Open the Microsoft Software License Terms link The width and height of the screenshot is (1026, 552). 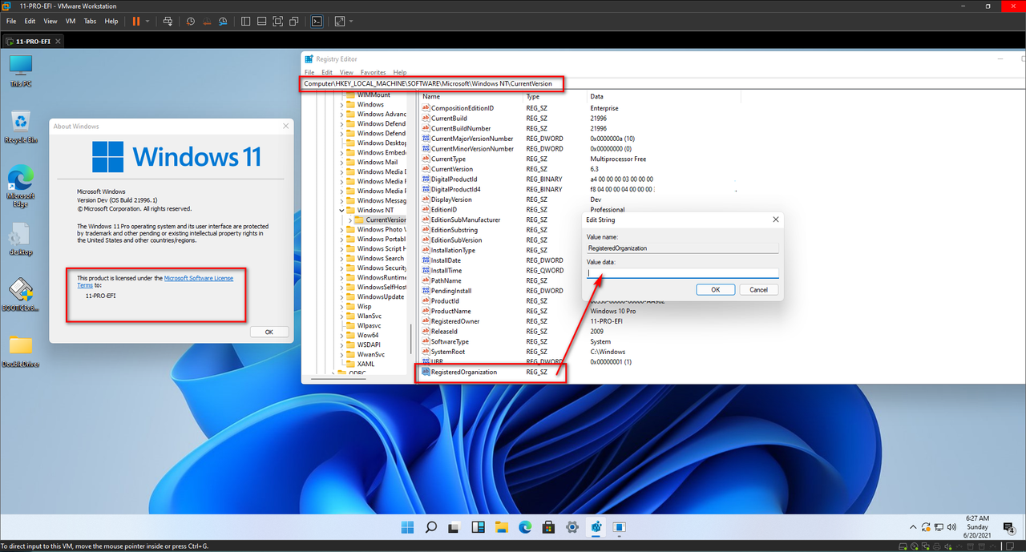click(156, 281)
